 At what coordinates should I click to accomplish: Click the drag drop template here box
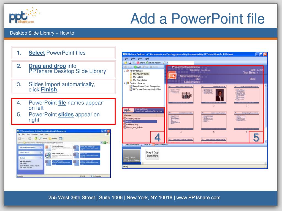coord(132,156)
